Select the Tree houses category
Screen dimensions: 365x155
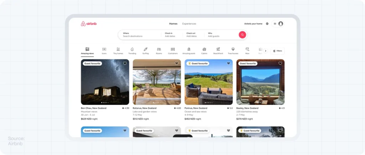click(x=233, y=51)
